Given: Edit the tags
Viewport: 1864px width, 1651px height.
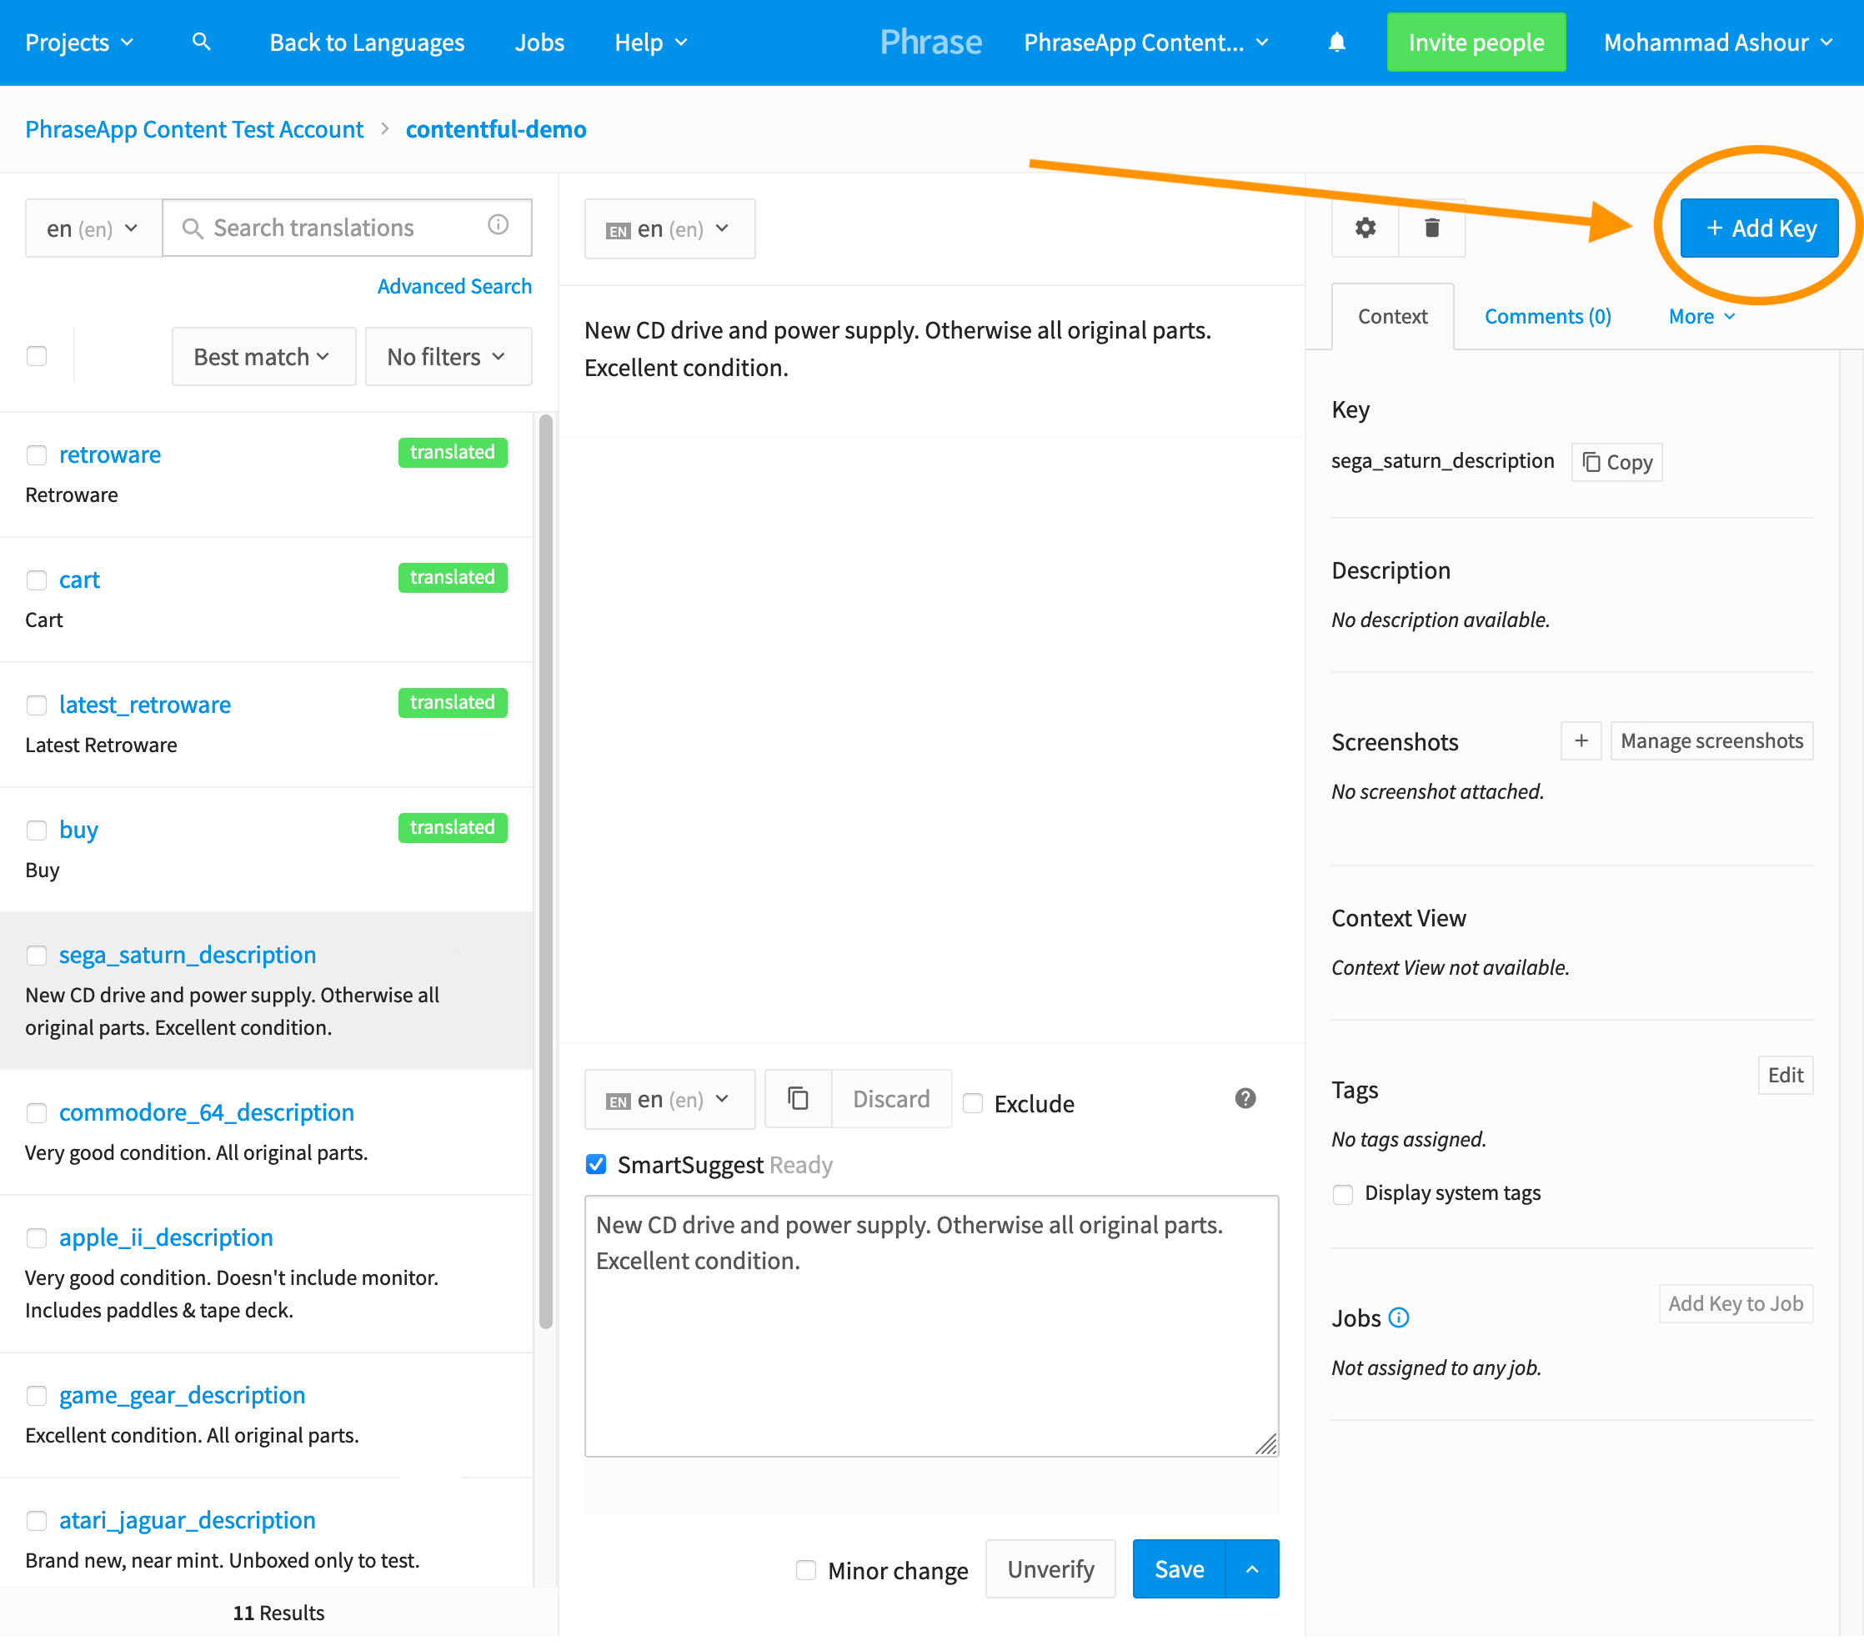Looking at the screenshot, I should 1786,1076.
